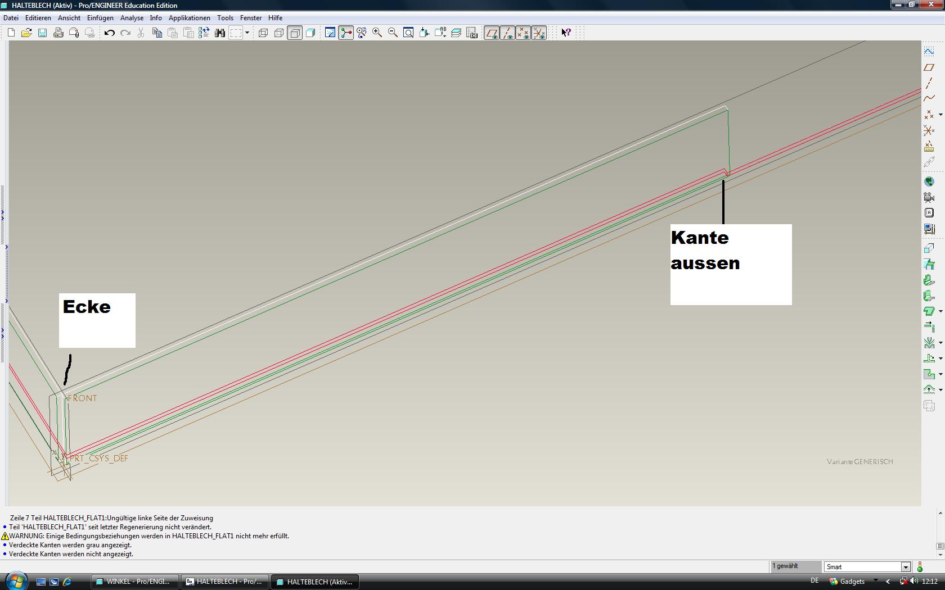Toggle the spin center display button
The width and height of the screenshot is (945, 590).
[346, 33]
